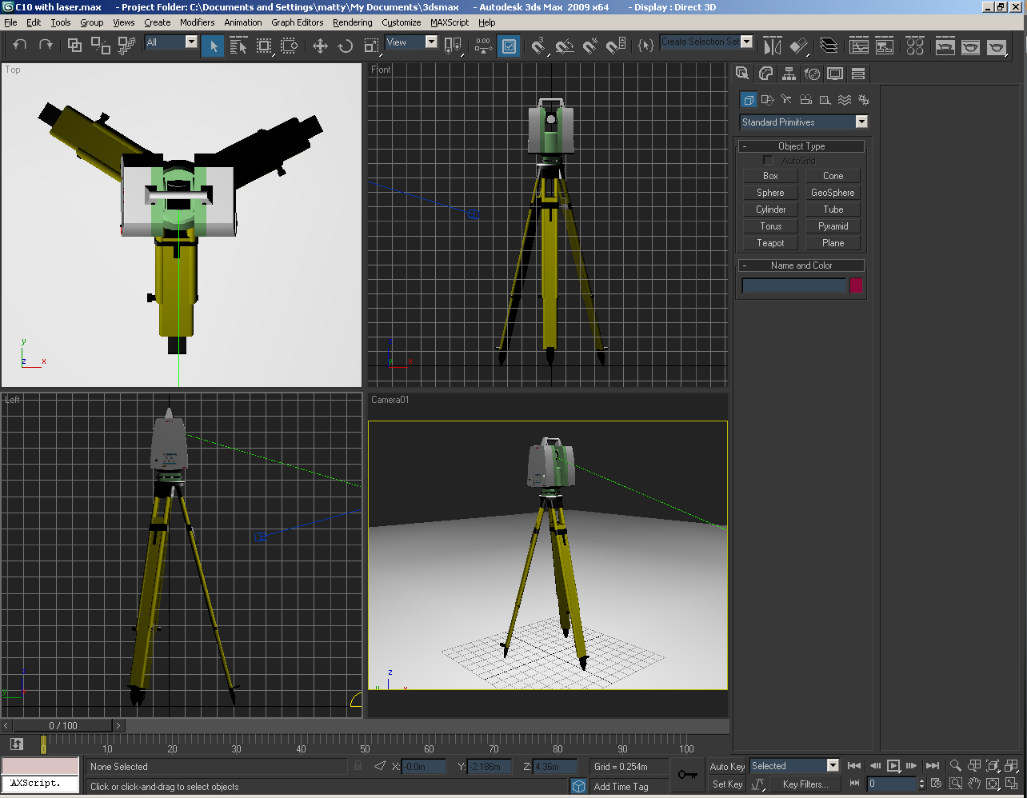Select the Lights creation category icon
Image resolution: width=1027 pixels, height=798 pixels.
[x=786, y=100]
